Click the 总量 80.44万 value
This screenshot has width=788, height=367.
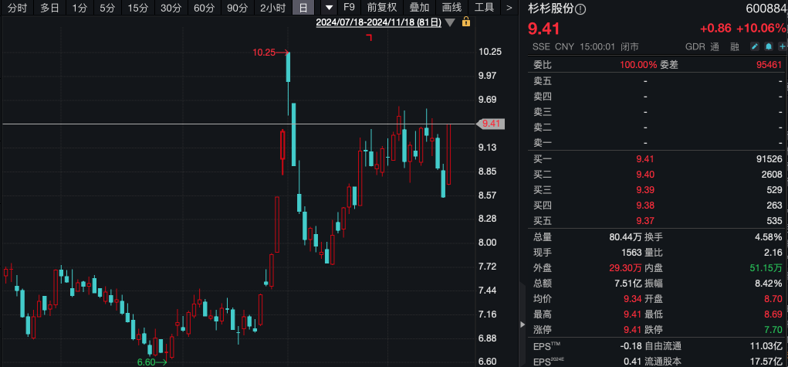[x=625, y=237]
